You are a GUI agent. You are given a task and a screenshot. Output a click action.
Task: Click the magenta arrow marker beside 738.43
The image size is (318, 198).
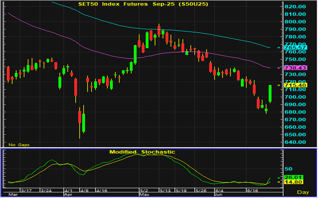click(x=278, y=68)
